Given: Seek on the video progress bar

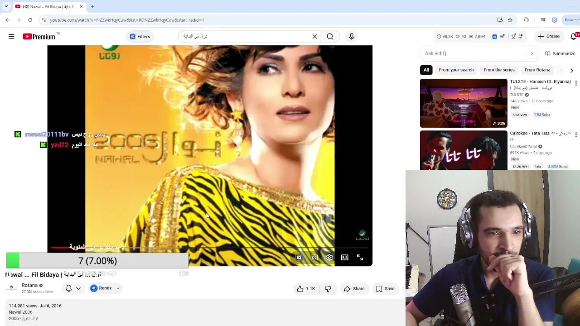Looking at the screenshot, I should 210,248.
